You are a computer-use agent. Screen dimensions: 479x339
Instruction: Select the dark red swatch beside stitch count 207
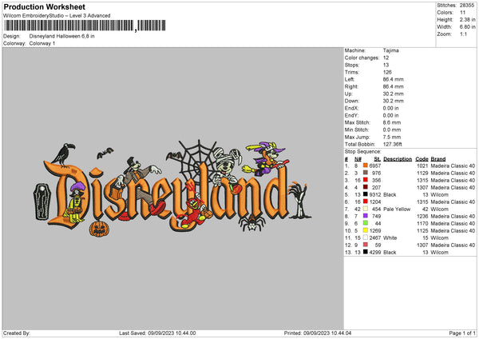click(365, 187)
